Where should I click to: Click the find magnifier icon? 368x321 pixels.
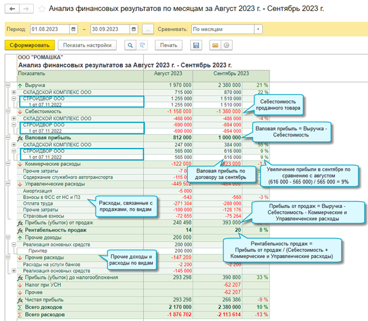[x=130, y=45]
